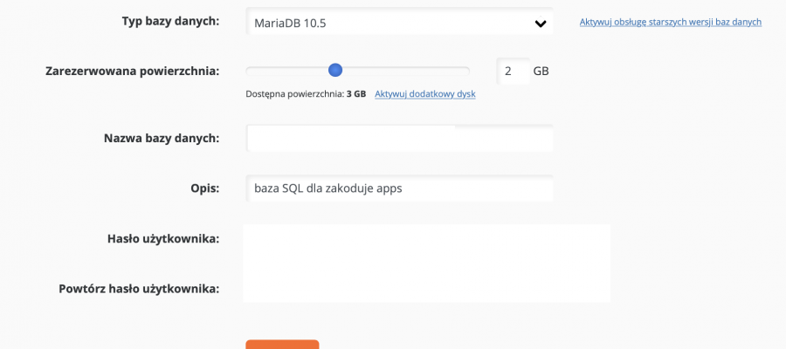Open 'Aktywuj obsługę starszych wersji baz danych' link
The height and width of the screenshot is (349, 786).
click(670, 22)
